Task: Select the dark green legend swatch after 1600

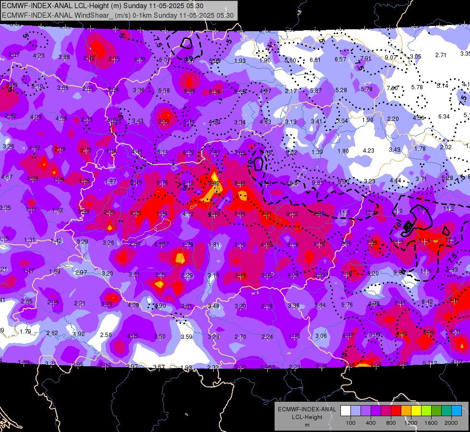Action: (x=436, y=411)
